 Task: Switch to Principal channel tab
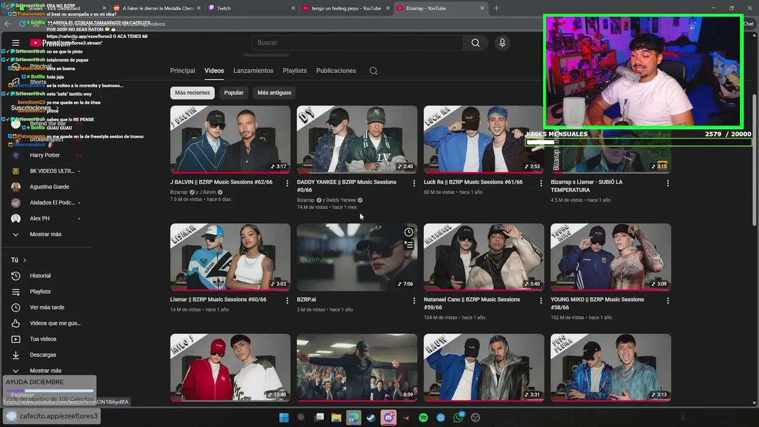183,71
